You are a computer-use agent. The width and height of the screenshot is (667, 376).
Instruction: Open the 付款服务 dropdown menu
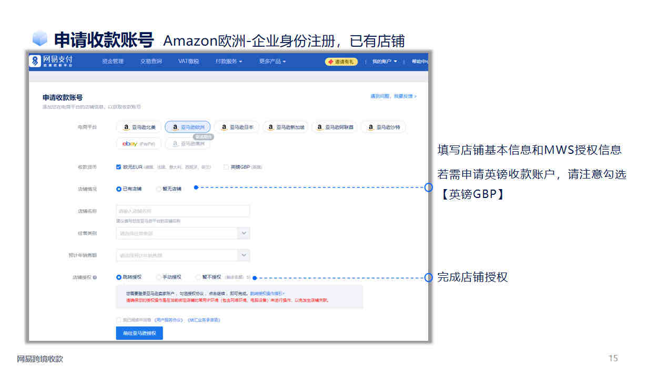click(x=229, y=61)
